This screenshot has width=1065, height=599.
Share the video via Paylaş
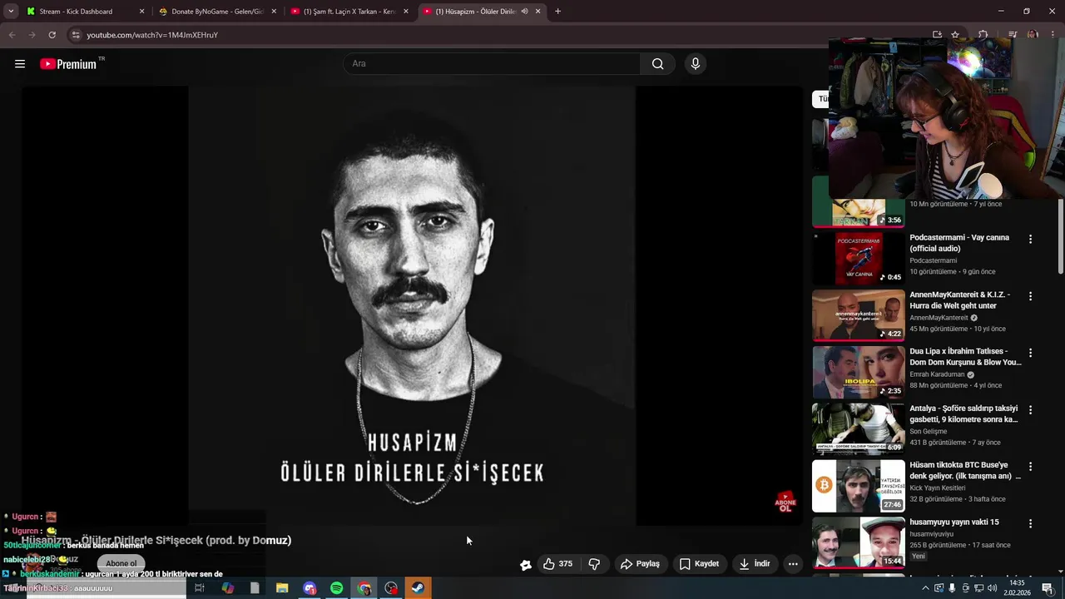tap(640, 564)
